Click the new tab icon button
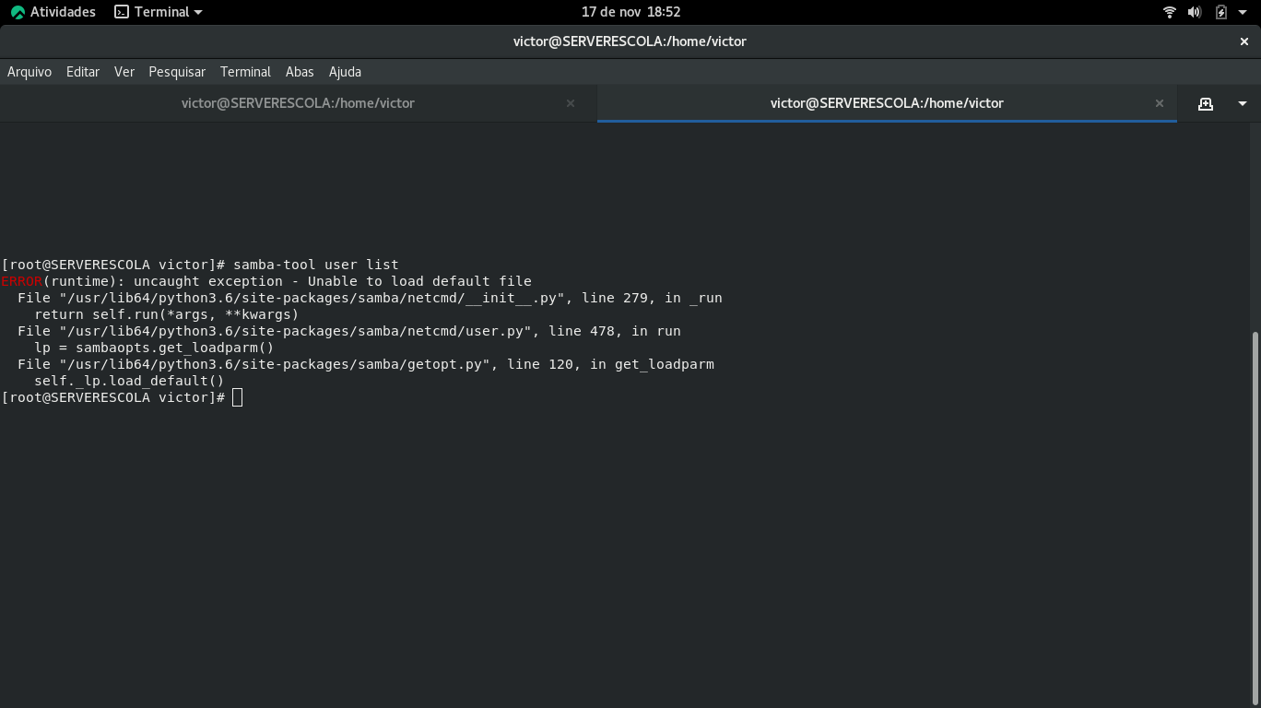Screen dimensions: 1261x708 pos(1205,103)
